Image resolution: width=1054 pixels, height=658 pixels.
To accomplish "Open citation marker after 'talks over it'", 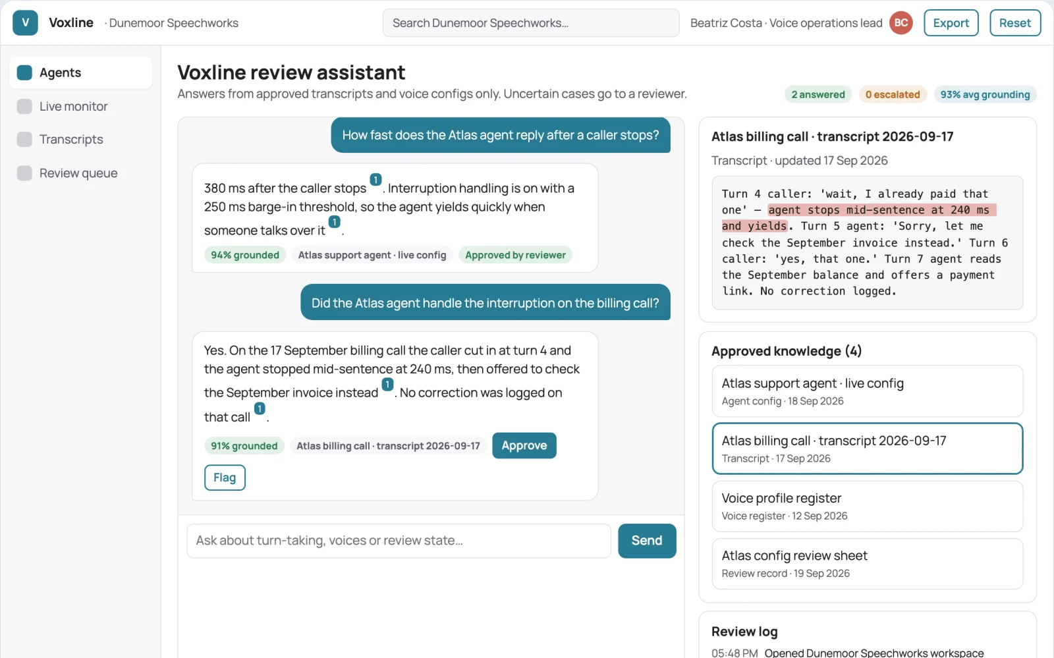I will pyautogui.click(x=335, y=222).
